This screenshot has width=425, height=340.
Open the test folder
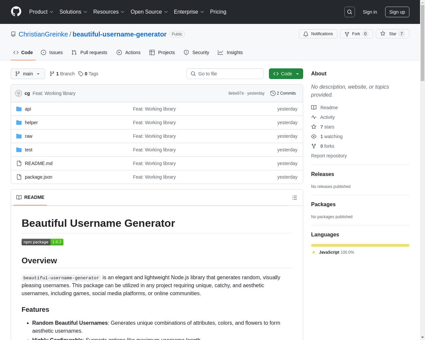click(29, 150)
